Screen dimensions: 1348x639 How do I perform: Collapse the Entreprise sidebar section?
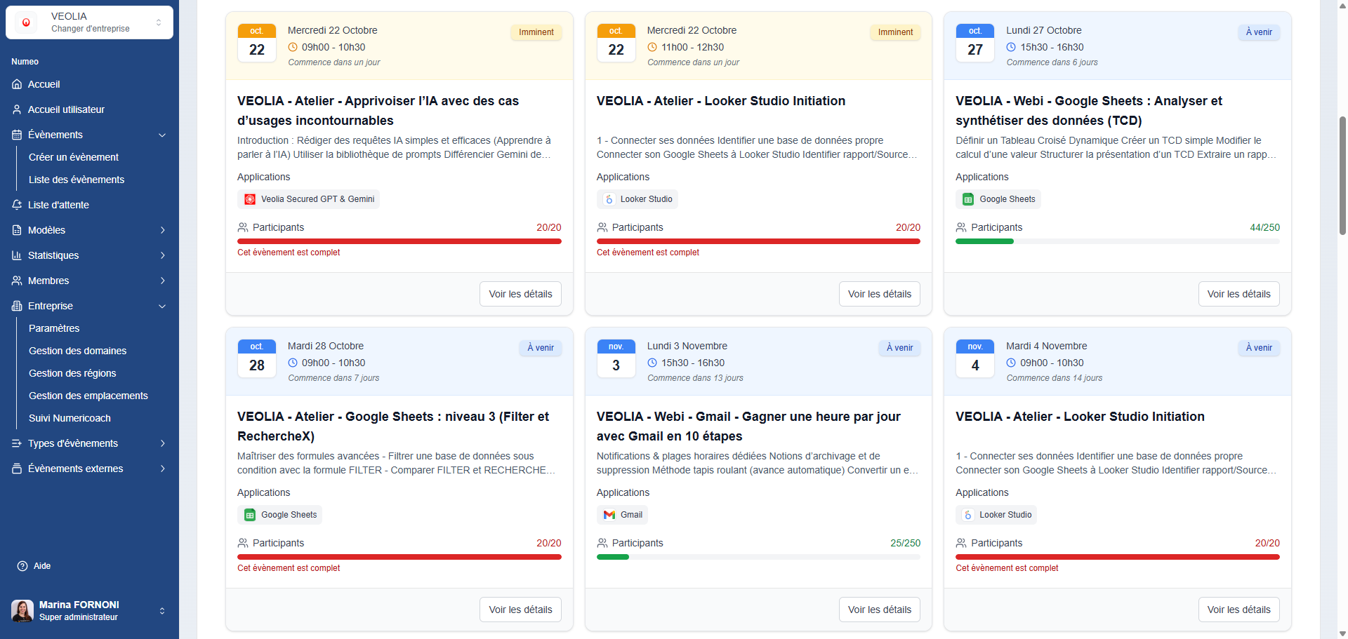pyautogui.click(x=162, y=306)
